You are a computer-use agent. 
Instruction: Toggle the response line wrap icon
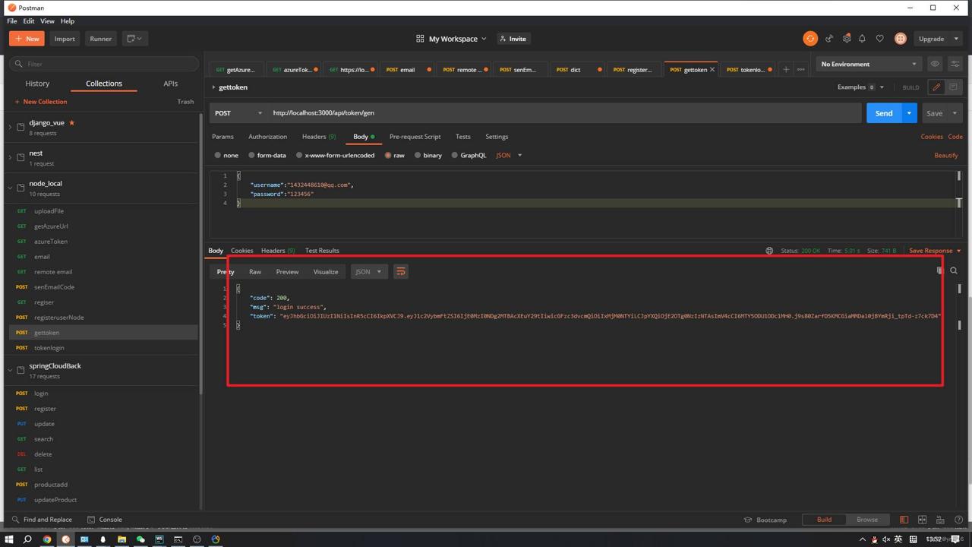(401, 272)
